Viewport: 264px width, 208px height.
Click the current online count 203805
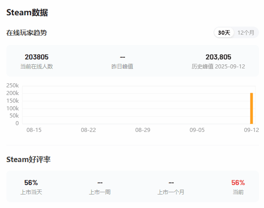coord(37,57)
